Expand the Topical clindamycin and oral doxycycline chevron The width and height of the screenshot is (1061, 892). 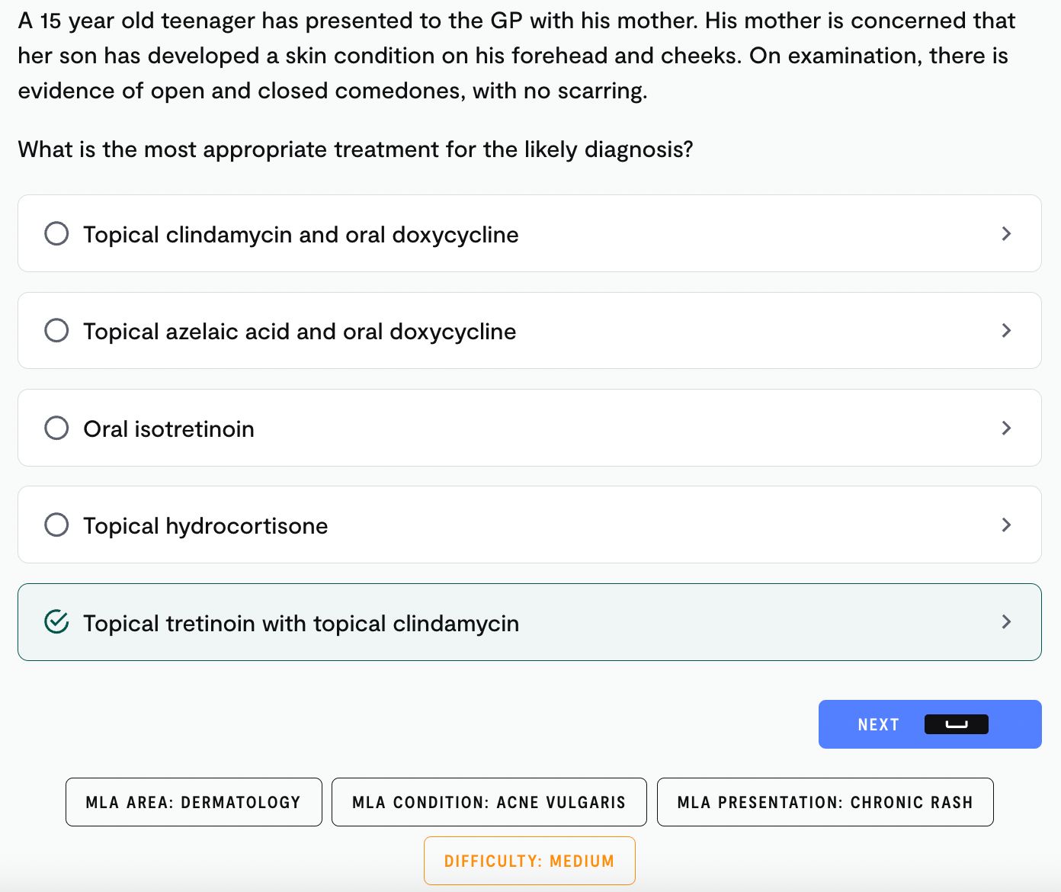(1006, 233)
